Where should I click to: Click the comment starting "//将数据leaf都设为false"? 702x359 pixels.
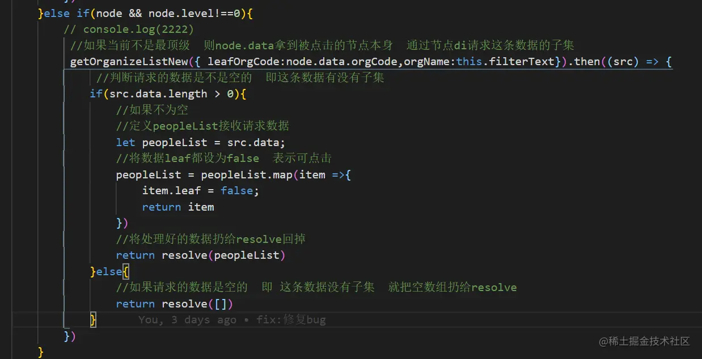223,158
